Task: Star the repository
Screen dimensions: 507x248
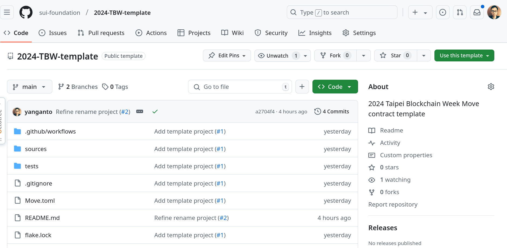Action: 396,55
